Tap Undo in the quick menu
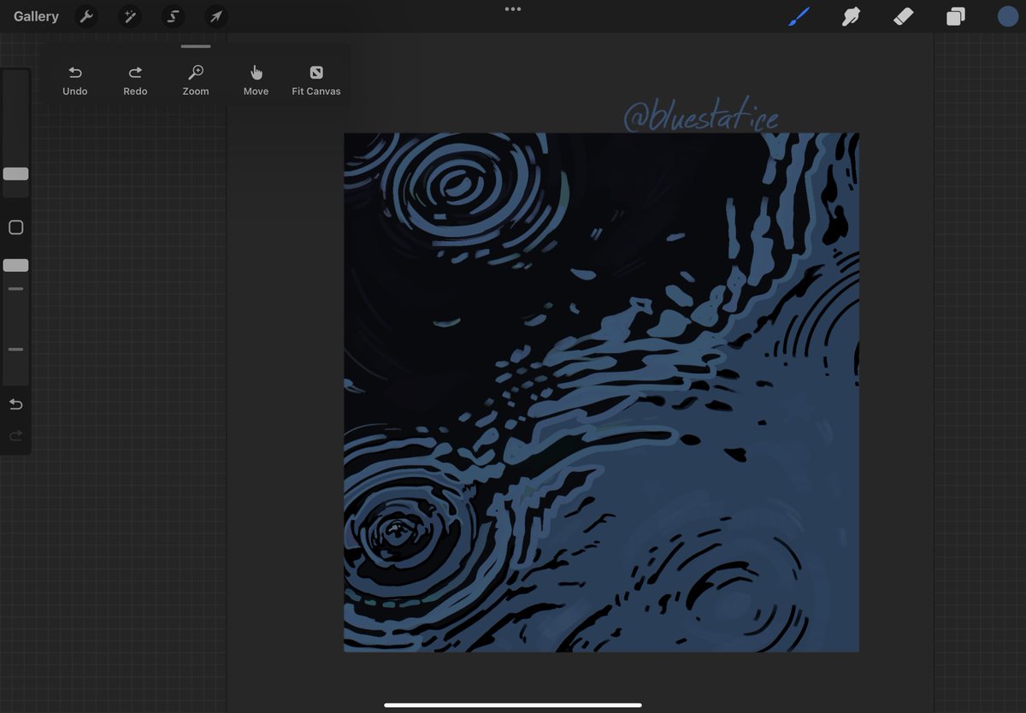 (75, 80)
